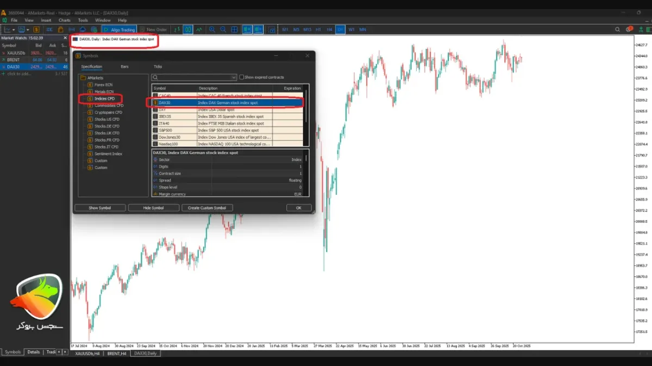
Task: Switch chart to line chart style
Action: (x=199, y=29)
